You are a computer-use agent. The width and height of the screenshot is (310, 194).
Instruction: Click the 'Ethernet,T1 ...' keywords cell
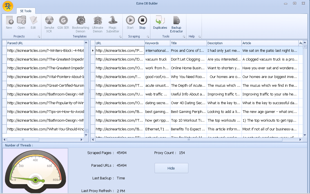tap(157, 129)
